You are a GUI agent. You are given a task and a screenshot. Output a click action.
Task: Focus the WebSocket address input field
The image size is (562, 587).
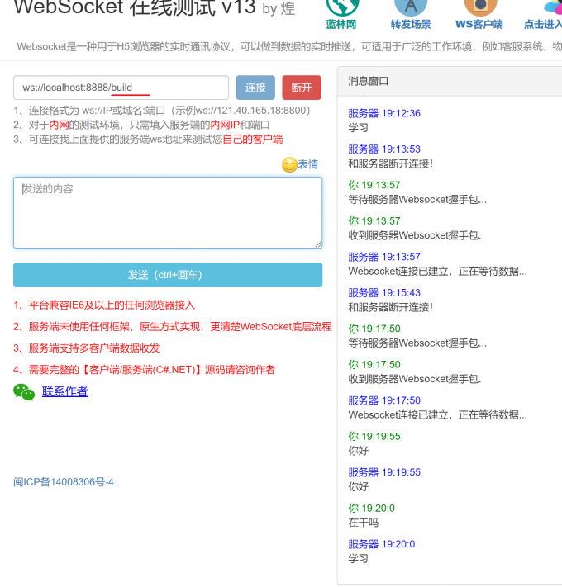(121, 88)
